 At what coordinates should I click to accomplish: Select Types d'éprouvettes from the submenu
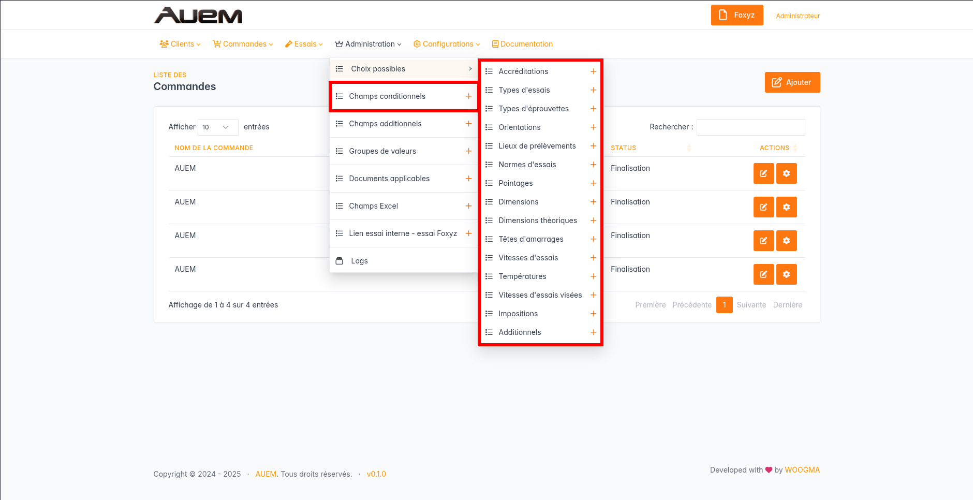pyautogui.click(x=533, y=109)
